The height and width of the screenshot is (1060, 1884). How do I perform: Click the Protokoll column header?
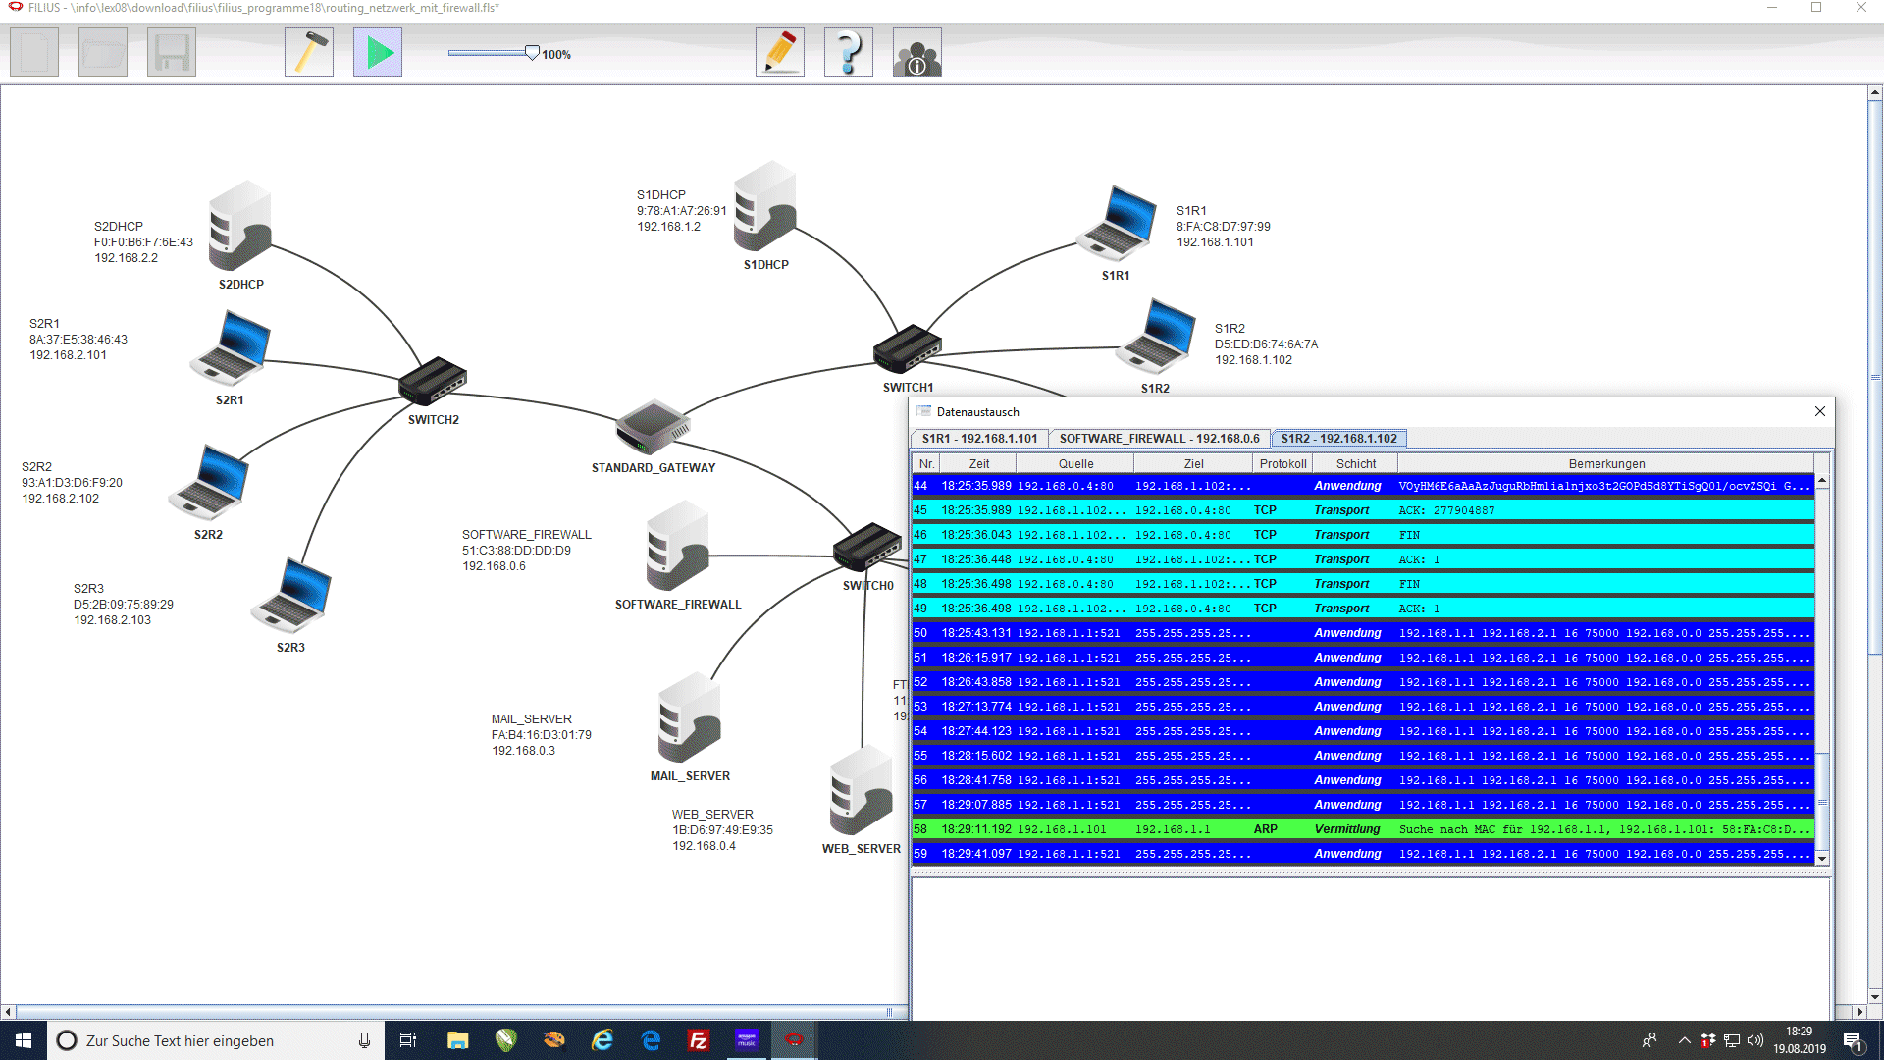point(1282,464)
